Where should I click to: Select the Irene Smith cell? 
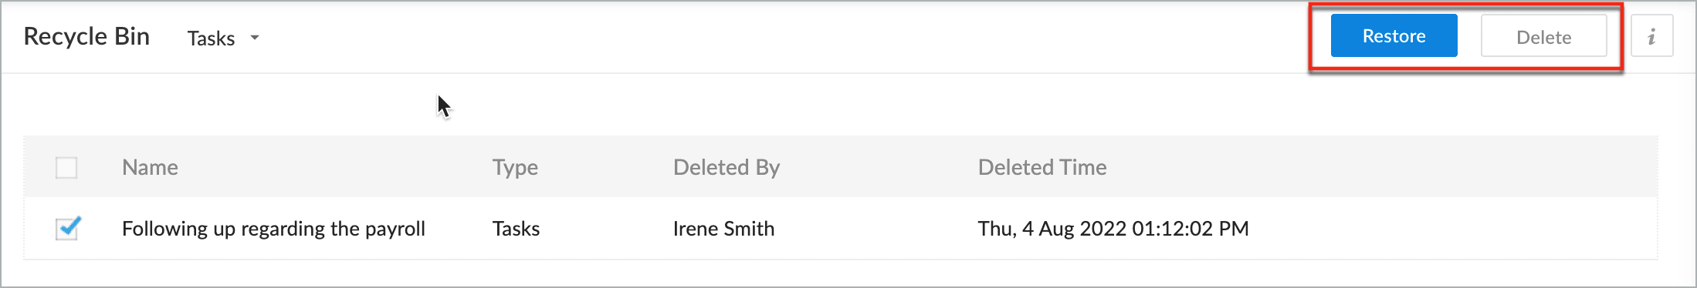(723, 229)
